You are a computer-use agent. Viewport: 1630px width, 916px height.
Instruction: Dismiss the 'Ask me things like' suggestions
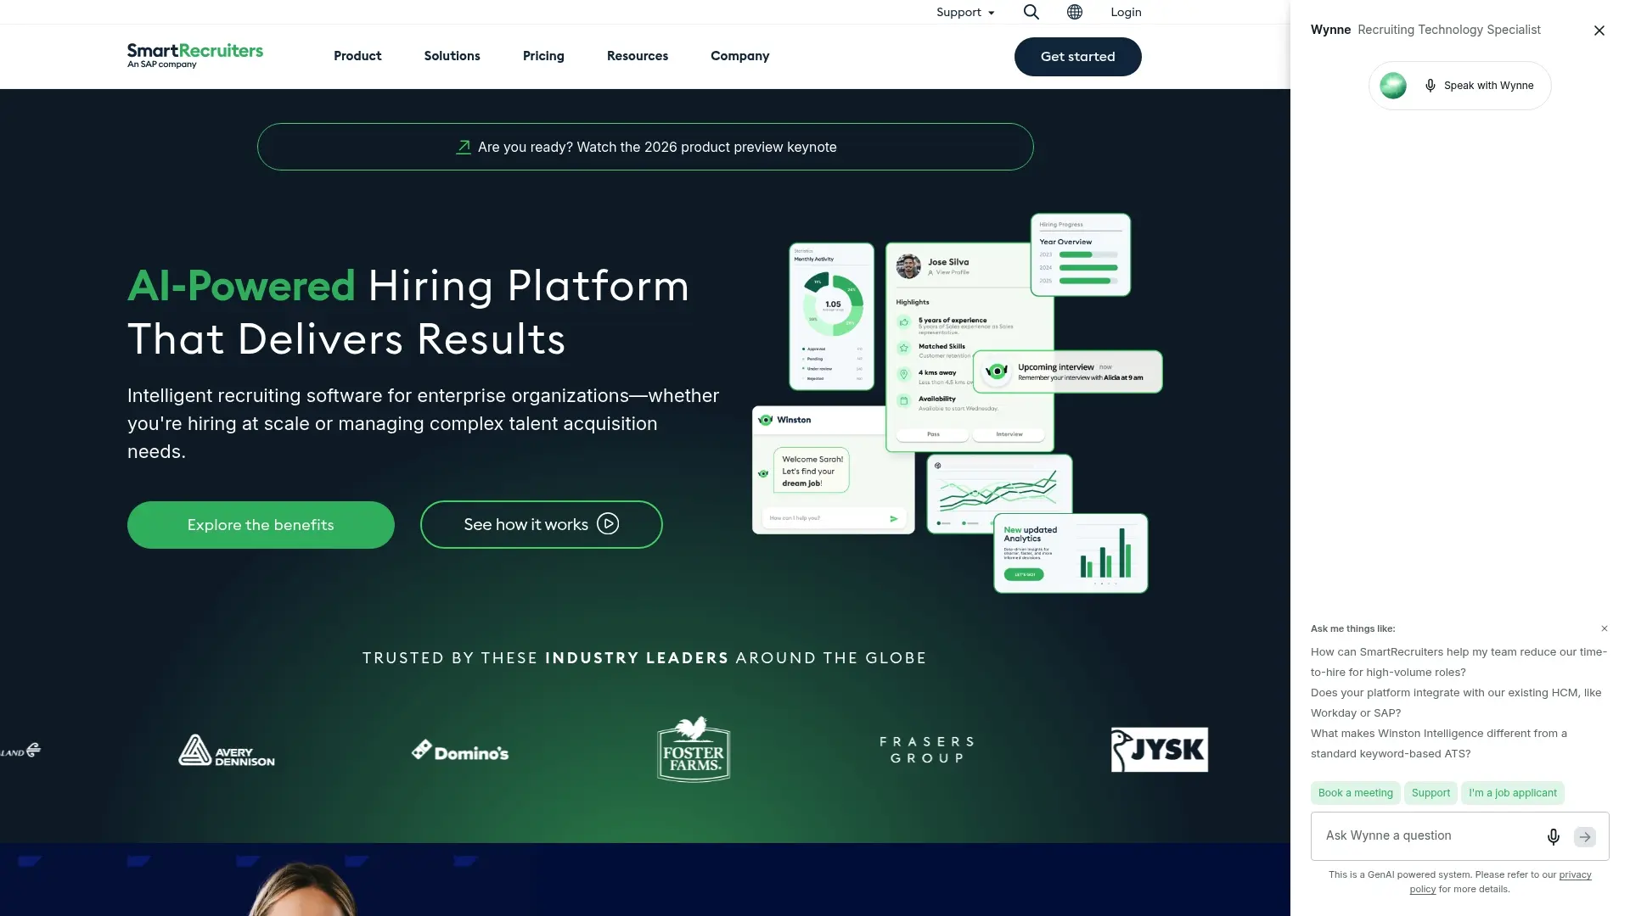point(1605,628)
